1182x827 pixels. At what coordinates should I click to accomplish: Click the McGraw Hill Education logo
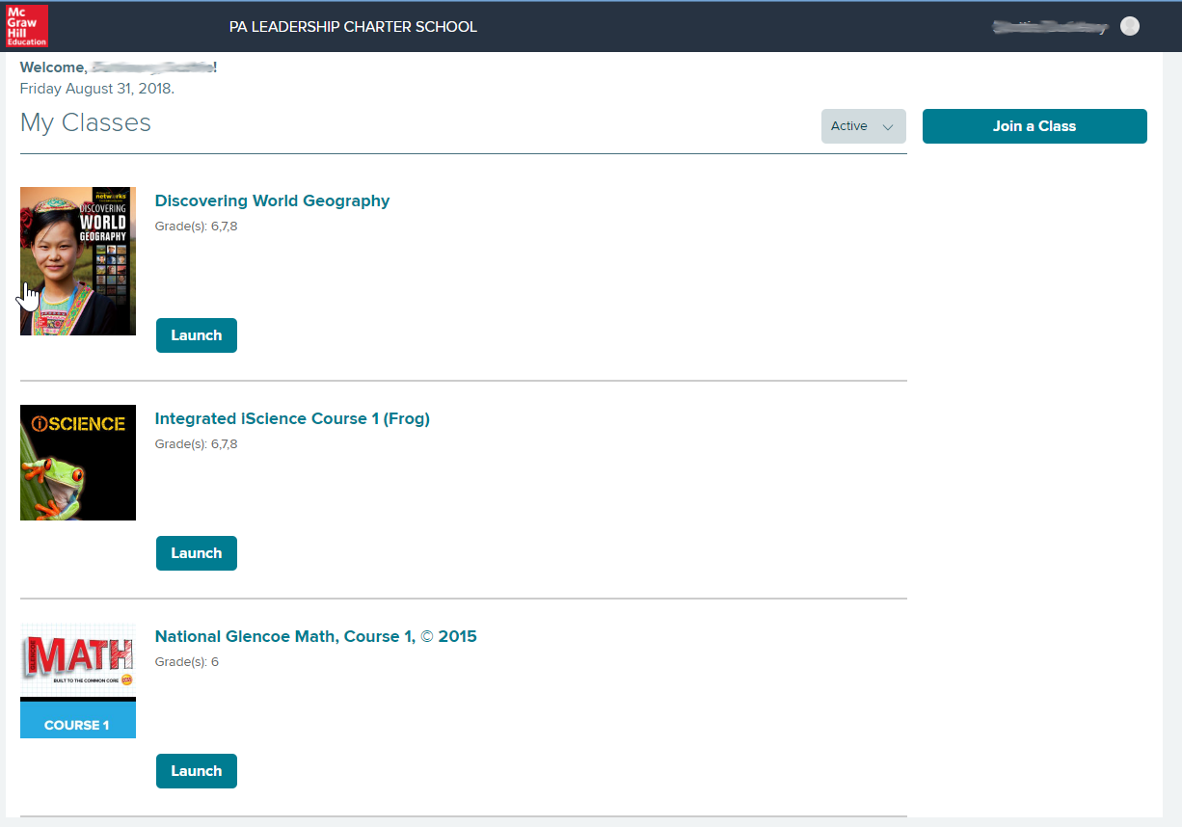pyautogui.click(x=26, y=26)
